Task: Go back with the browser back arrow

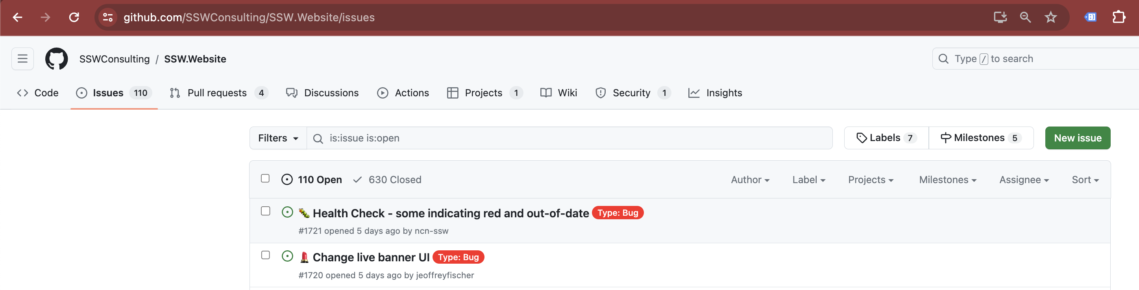Action: pyautogui.click(x=18, y=17)
